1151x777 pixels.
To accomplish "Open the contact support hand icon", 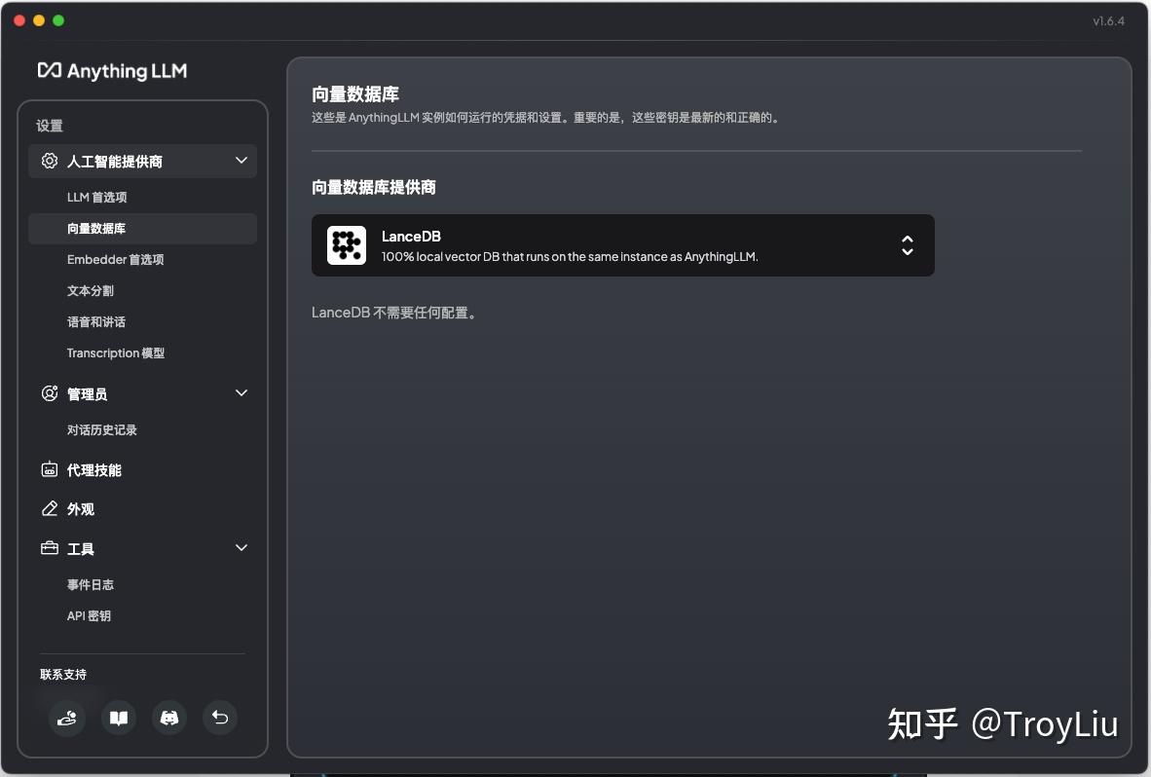I will tap(67, 718).
